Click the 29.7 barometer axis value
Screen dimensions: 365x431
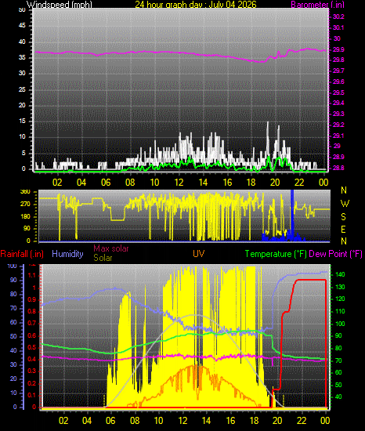pyautogui.click(x=338, y=71)
